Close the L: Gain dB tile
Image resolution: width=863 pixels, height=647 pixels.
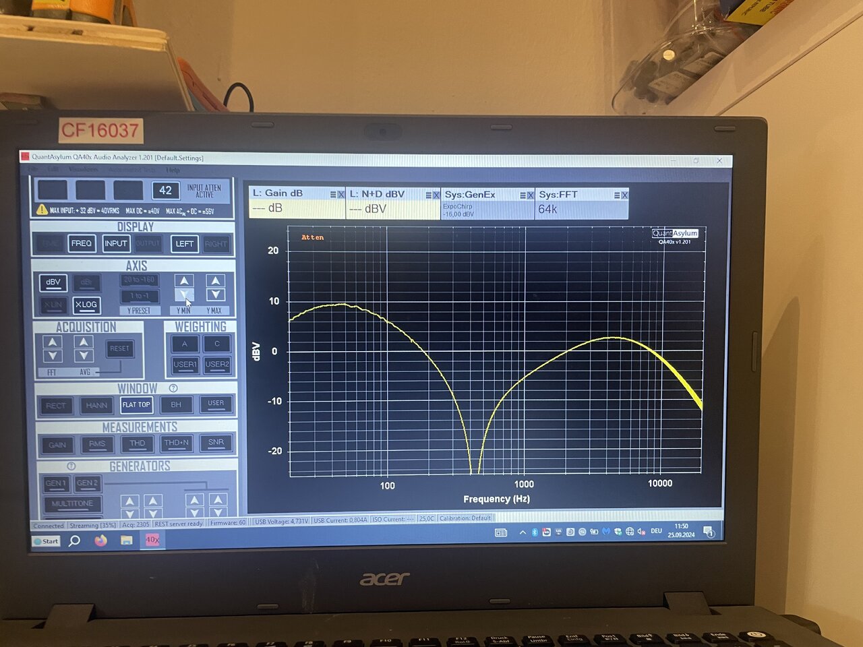[341, 194]
